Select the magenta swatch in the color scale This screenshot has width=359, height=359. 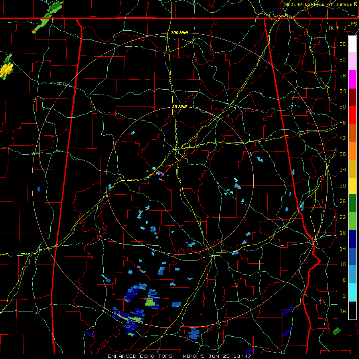click(352, 79)
